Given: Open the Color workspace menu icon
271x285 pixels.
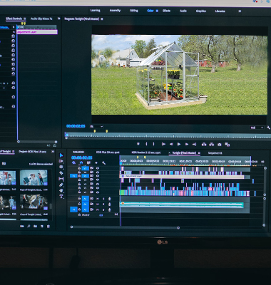Looking at the screenshot, I should [x=157, y=11].
